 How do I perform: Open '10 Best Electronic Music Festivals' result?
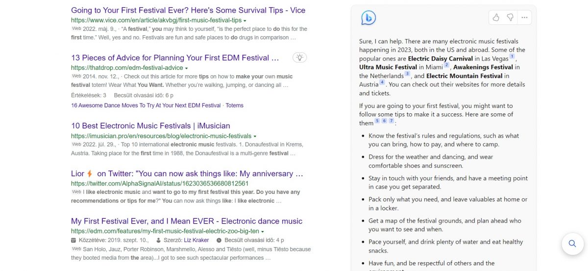[150, 125]
